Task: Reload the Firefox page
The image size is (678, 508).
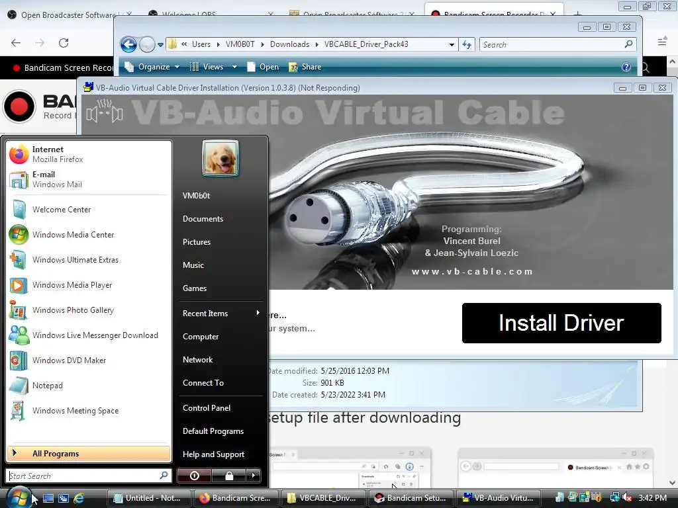Action: click(64, 43)
